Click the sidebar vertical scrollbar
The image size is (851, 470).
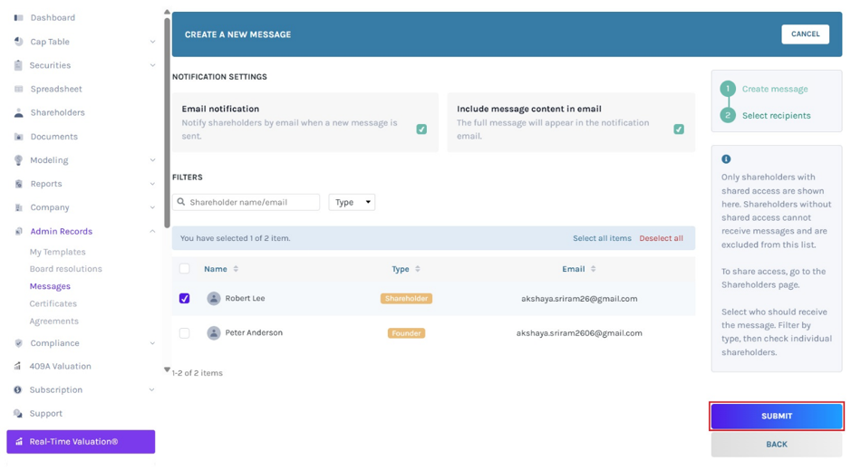(167, 122)
